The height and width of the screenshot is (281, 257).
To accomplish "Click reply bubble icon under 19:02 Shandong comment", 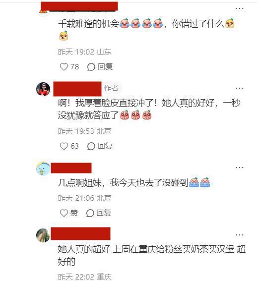I will pos(91,67).
